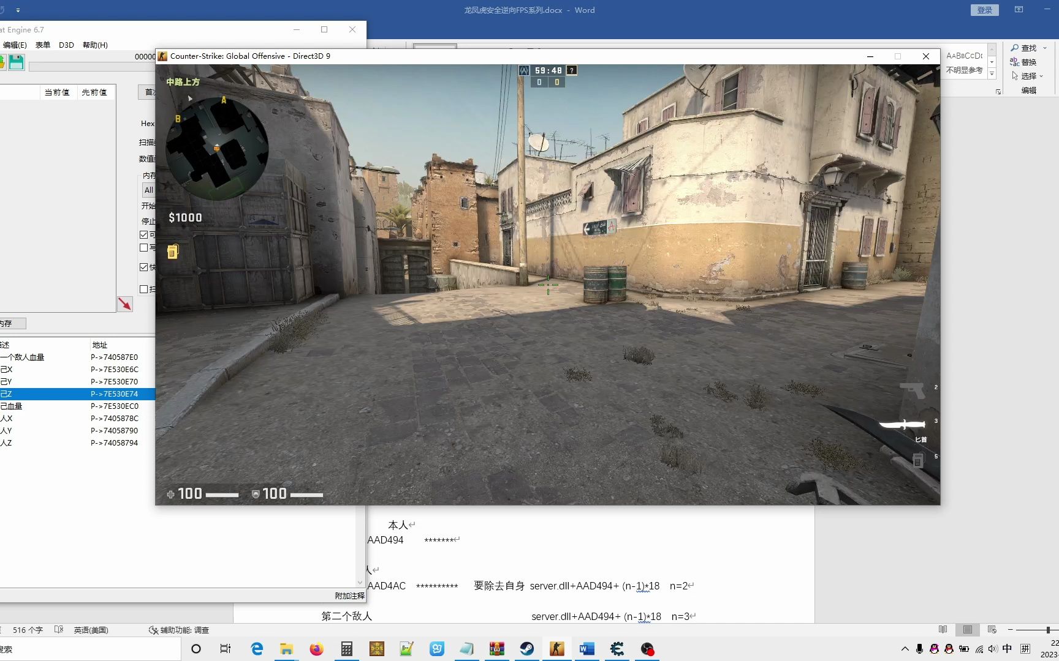Click the 内存 view button in Cheat Engine
1059x661 pixels.
point(12,323)
